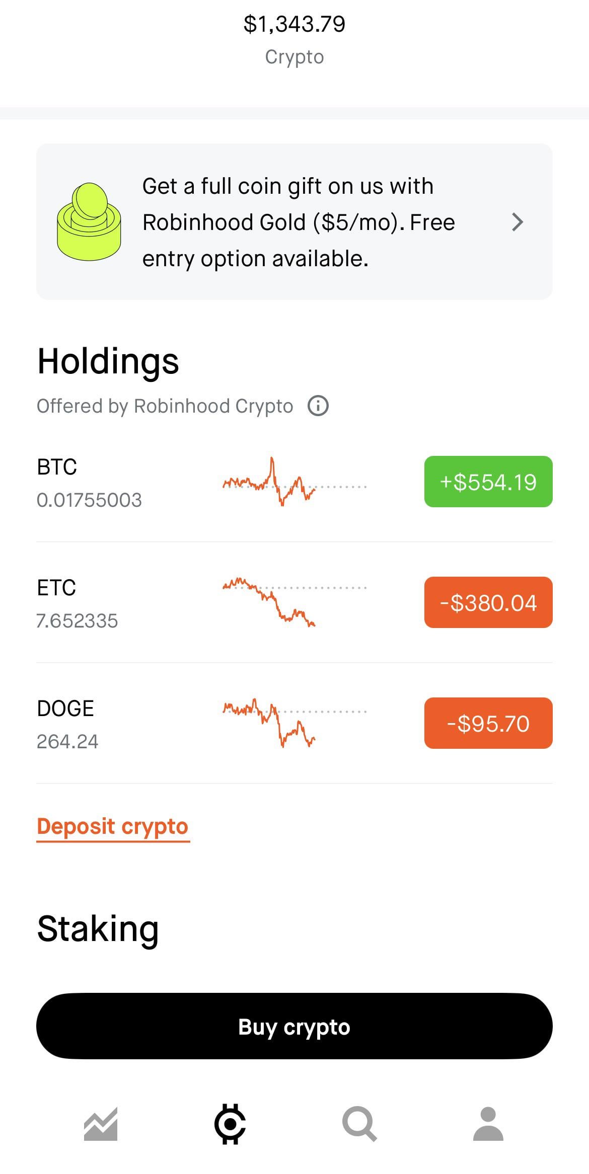589x1174 pixels.
Task: View the BTC sparkline chart
Action: (x=294, y=482)
